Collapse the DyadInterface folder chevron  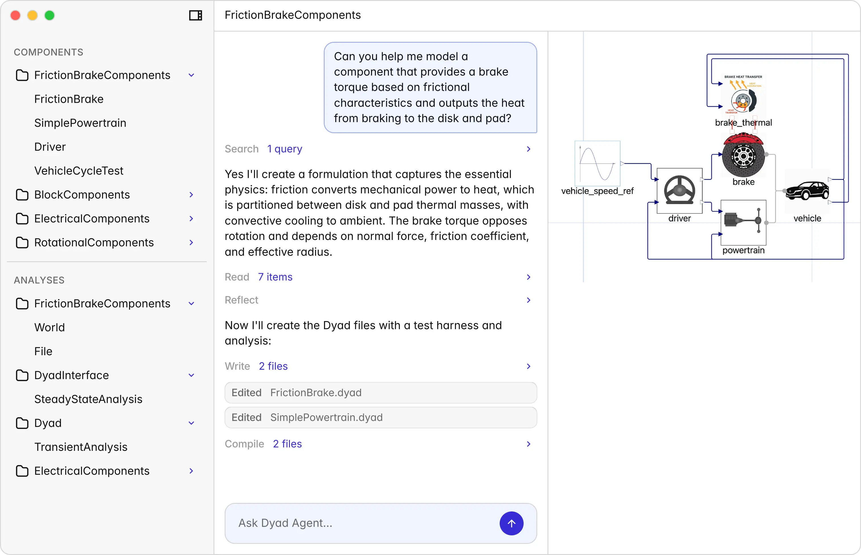191,375
